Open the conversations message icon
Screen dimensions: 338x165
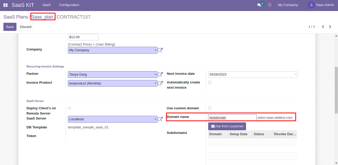coord(259,5)
